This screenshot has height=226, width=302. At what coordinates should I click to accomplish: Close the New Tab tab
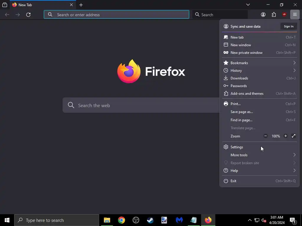tap(71, 5)
